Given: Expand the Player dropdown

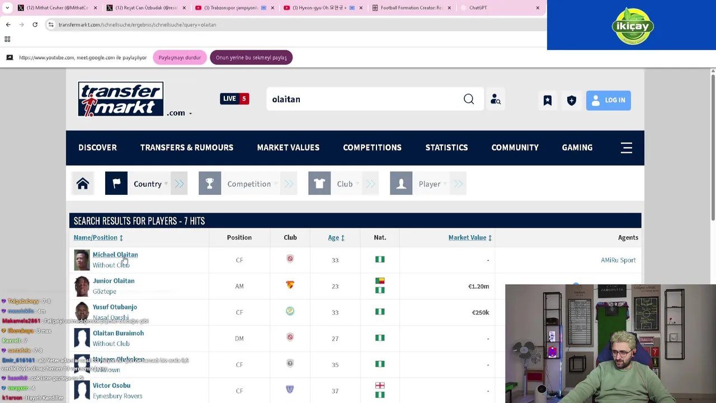Looking at the screenshot, I should [431, 184].
